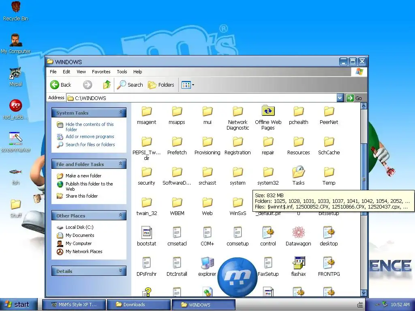Click the Back button

coord(61,85)
